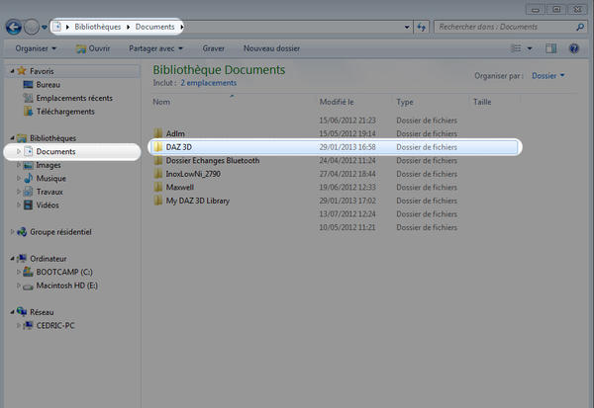Sort by the Modifié le column header
Screen dimensions: 594x408
[337, 102]
